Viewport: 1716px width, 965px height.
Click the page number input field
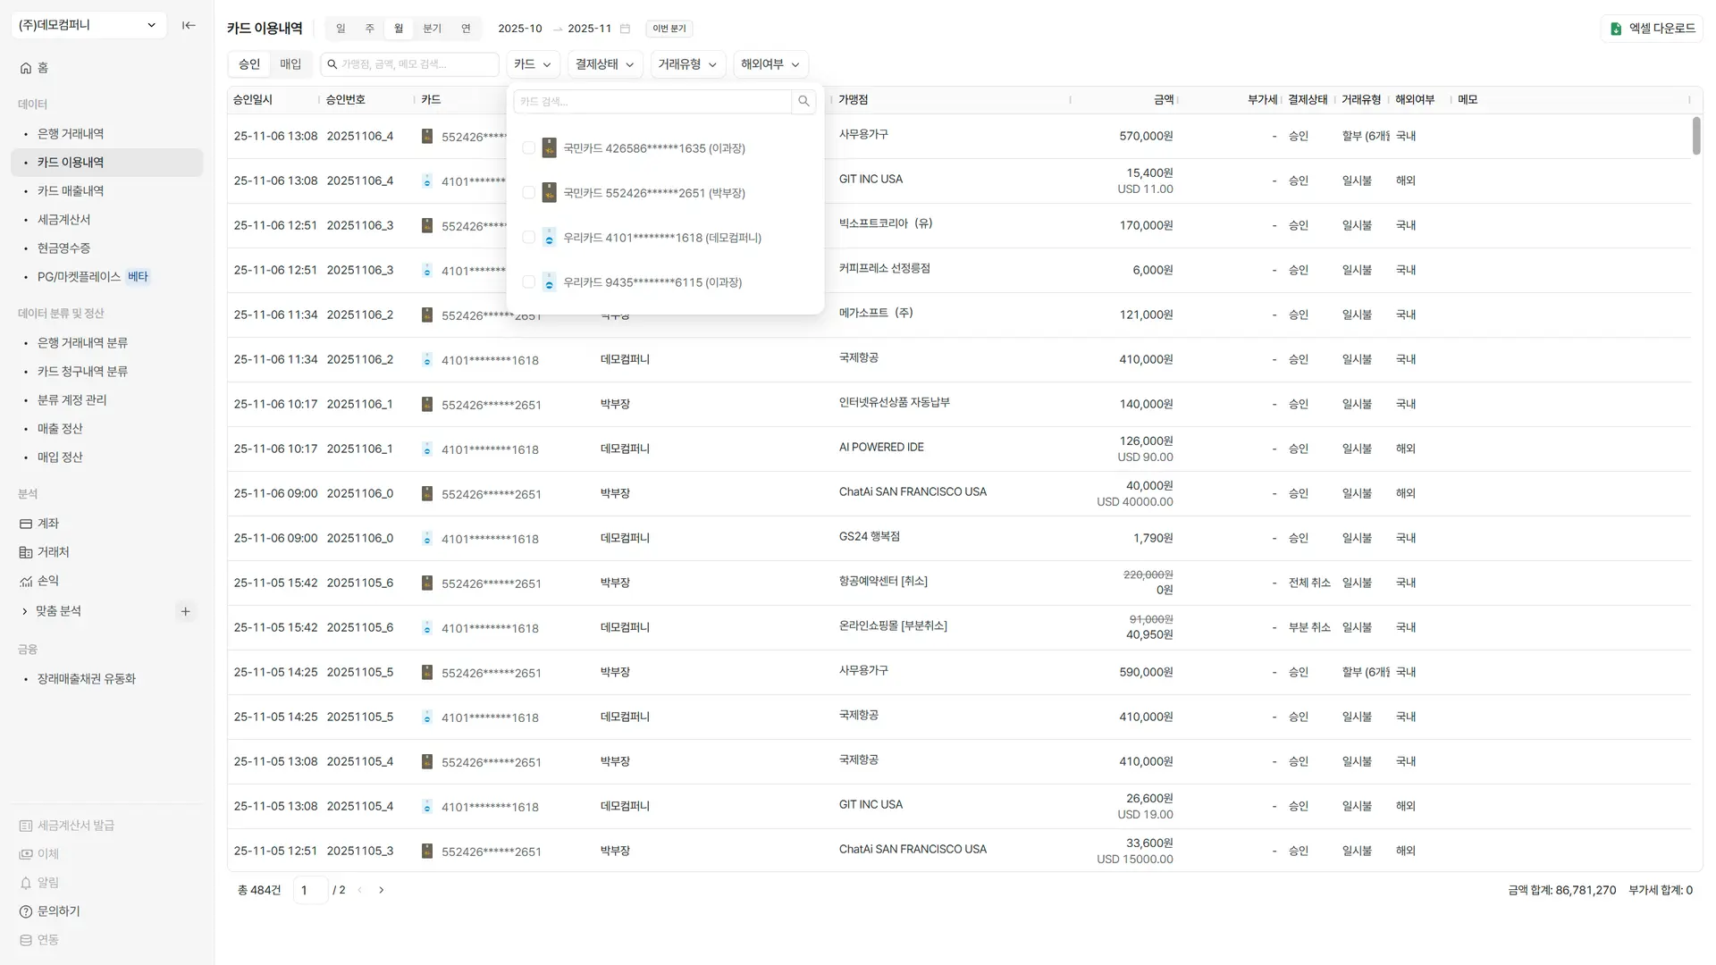pos(310,890)
